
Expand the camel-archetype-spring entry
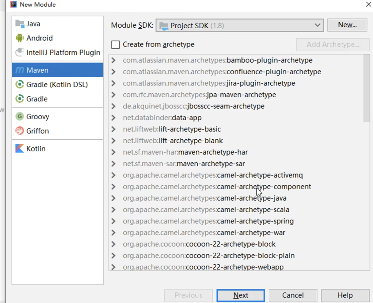click(114, 221)
